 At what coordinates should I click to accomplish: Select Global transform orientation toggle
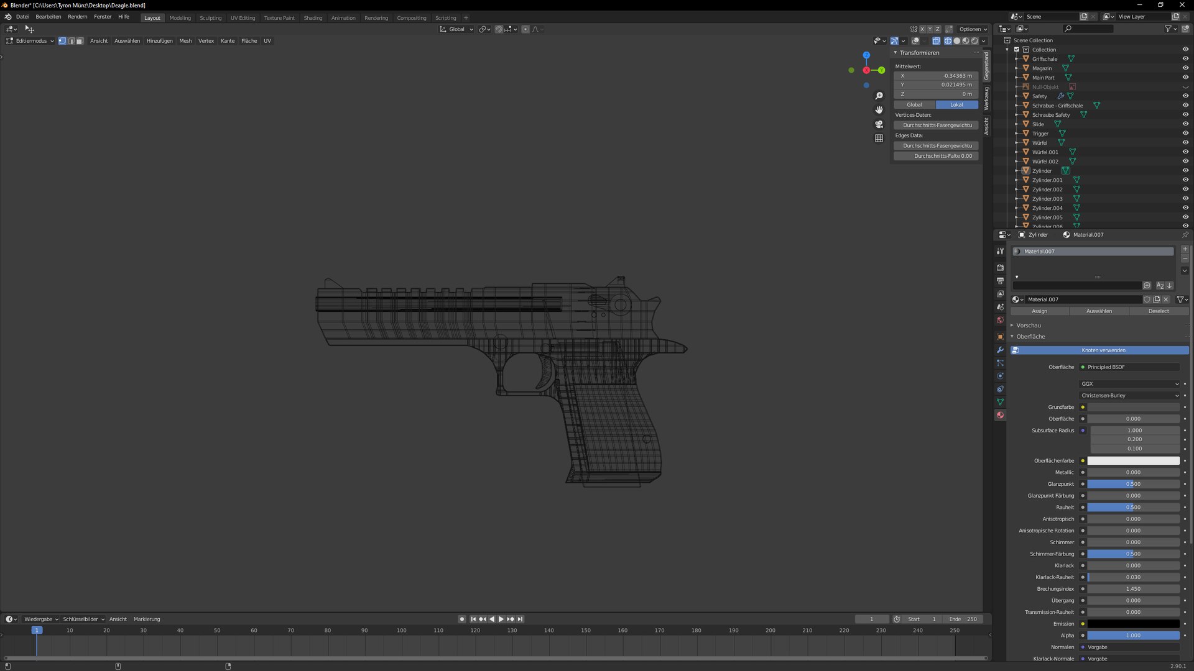click(x=914, y=105)
